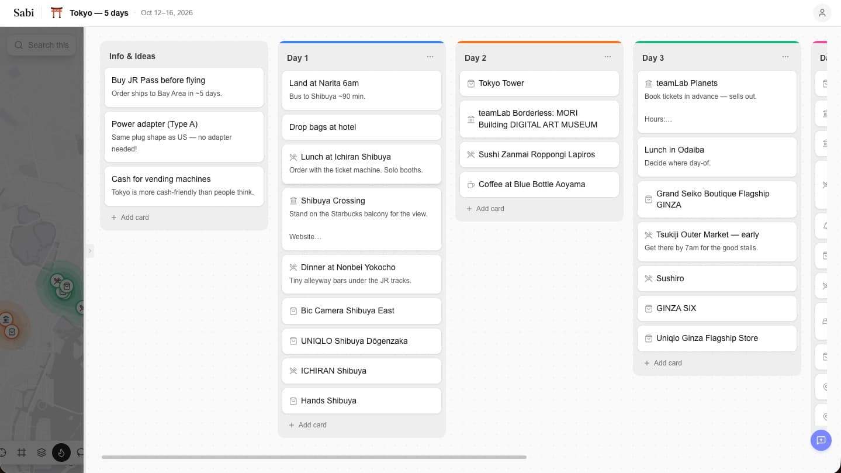The height and width of the screenshot is (473, 841).
Task: Select the Day 1 column header
Action: [297, 58]
